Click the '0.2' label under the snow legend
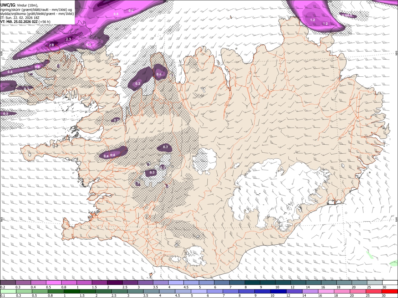The height and width of the screenshot is (298, 398). pos(2,287)
